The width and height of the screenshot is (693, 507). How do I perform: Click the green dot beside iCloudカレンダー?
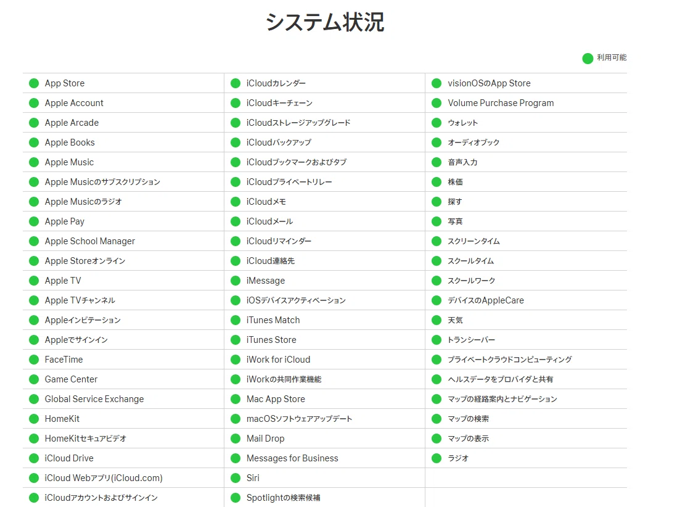tap(236, 83)
